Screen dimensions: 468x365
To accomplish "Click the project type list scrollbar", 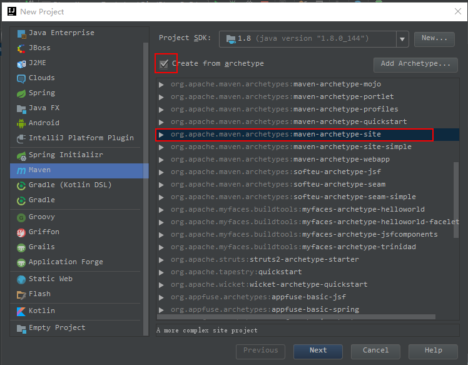I will pyautogui.click(x=146, y=189).
